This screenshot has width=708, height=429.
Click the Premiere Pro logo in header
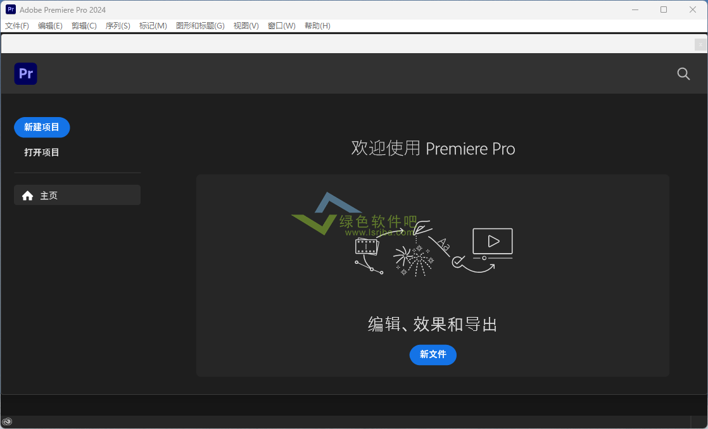pos(25,73)
